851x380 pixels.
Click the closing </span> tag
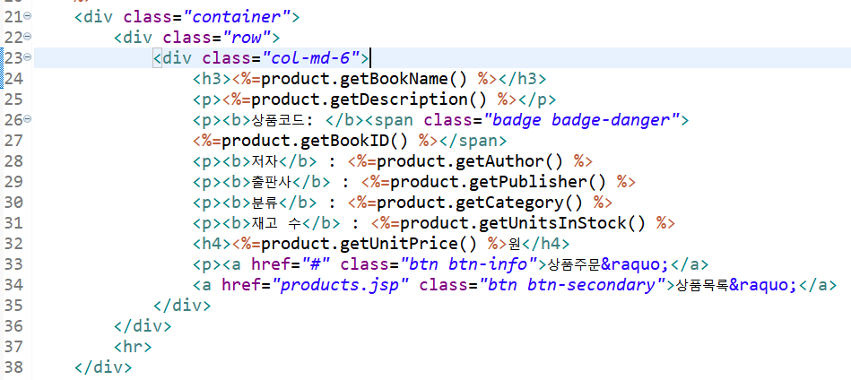[473, 141]
